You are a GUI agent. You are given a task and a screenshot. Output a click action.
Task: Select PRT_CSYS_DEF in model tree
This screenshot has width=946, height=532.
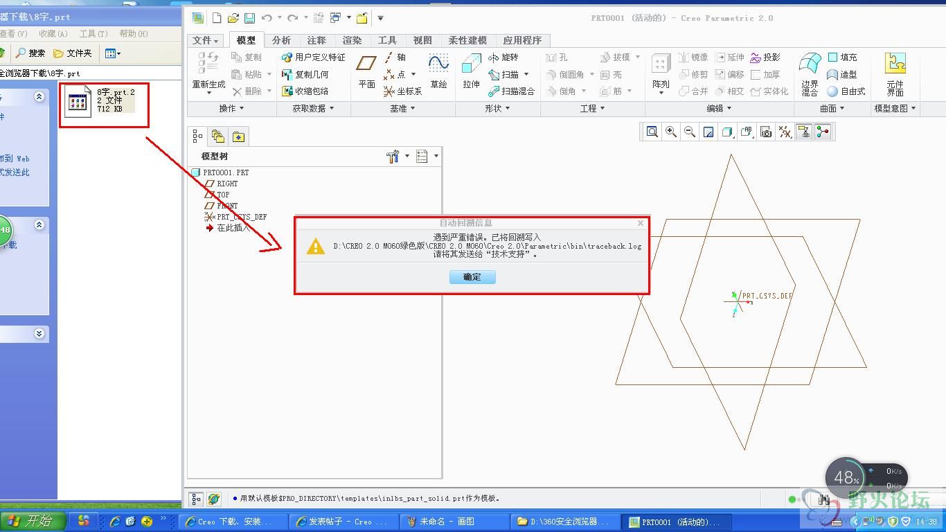pyautogui.click(x=235, y=217)
